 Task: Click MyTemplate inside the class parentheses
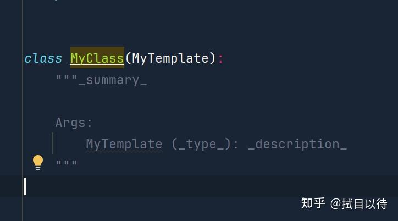pos(170,58)
